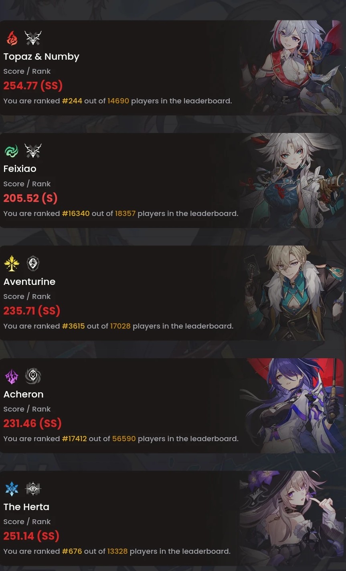Click the Preservation path icon on Aventurine card
The image size is (346, 571).
pyautogui.click(x=33, y=263)
